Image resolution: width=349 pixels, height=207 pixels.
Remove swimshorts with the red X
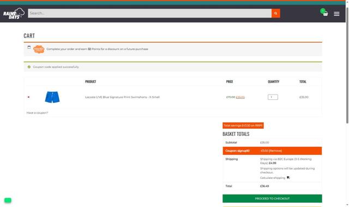pyautogui.click(x=28, y=97)
